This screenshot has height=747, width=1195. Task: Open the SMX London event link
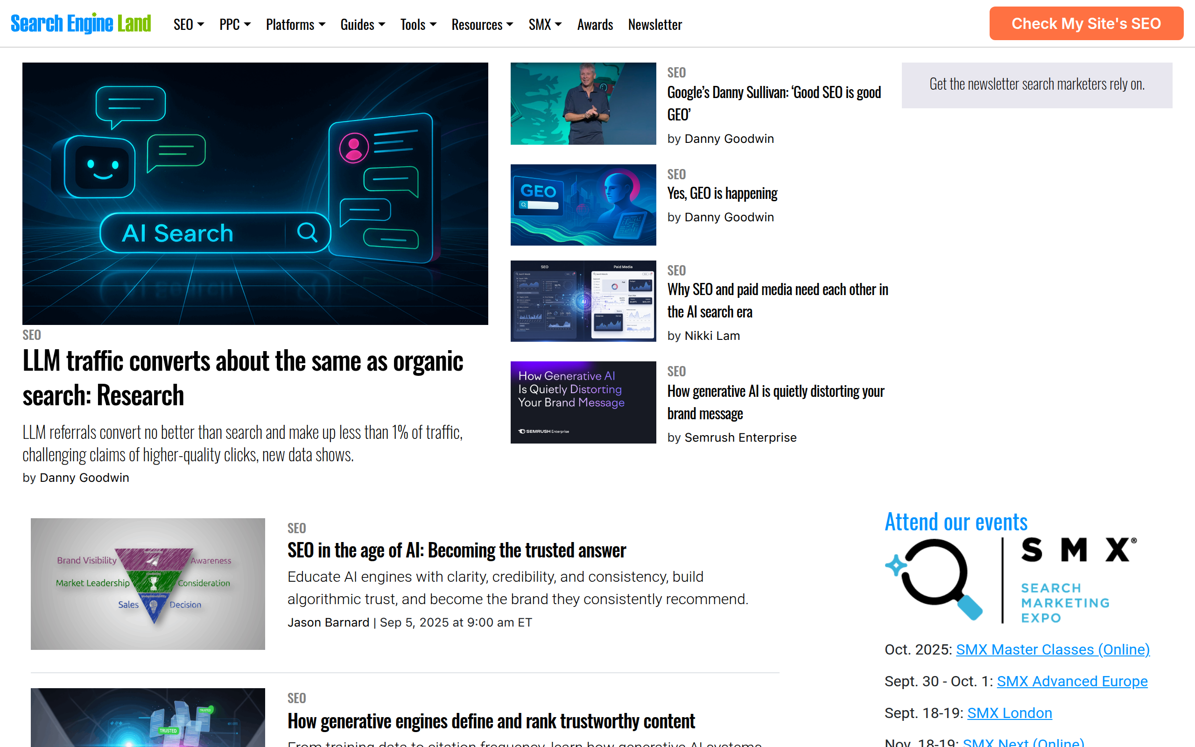(1009, 713)
